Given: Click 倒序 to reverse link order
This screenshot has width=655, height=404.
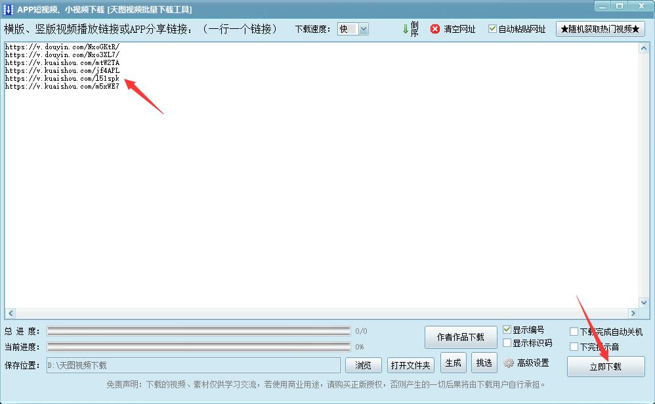Looking at the screenshot, I should click(413, 29).
